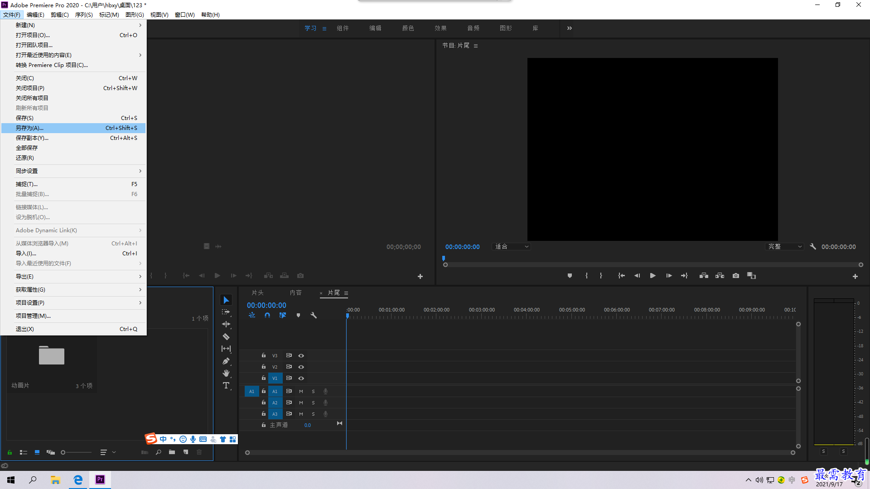
Task: Mute audio track A1
Action: pyautogui.click(x=301, y=391)
